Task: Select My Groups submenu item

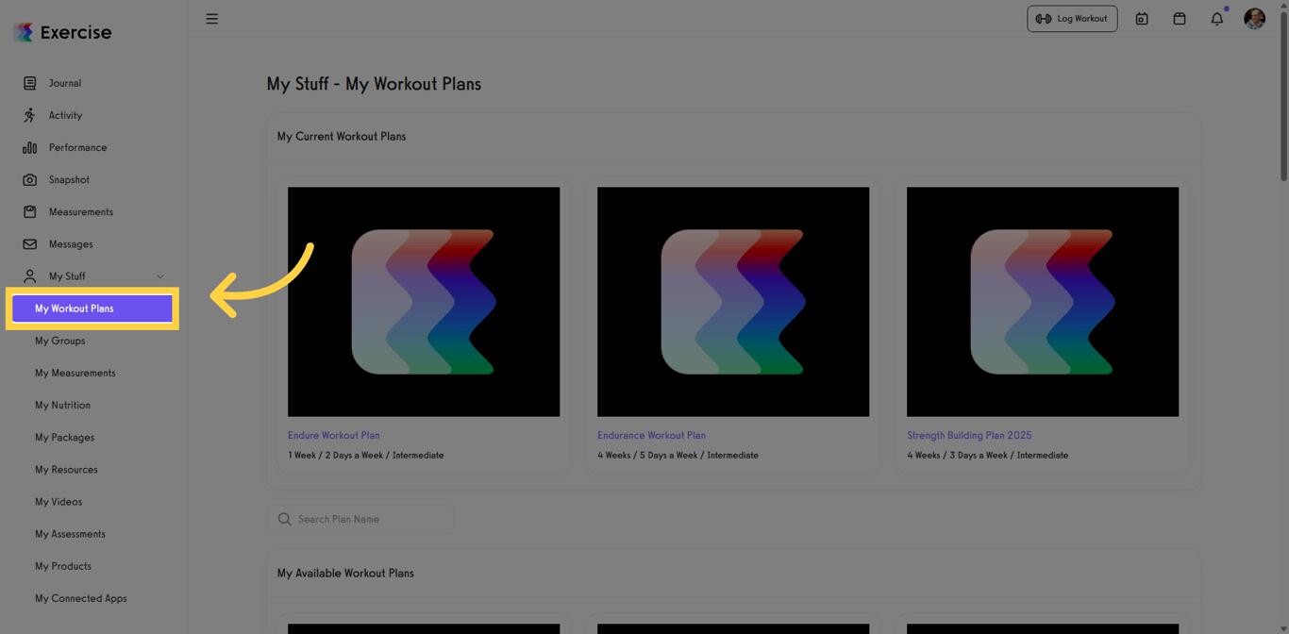Action: (x=59, y=341)
